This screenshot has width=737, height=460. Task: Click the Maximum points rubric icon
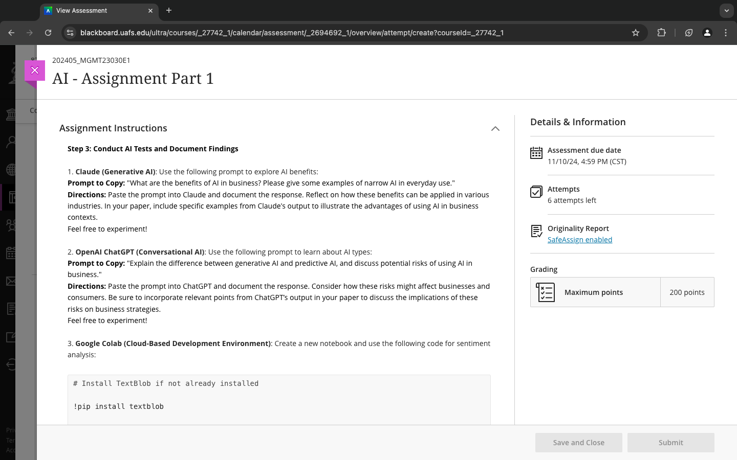point(546,292)
